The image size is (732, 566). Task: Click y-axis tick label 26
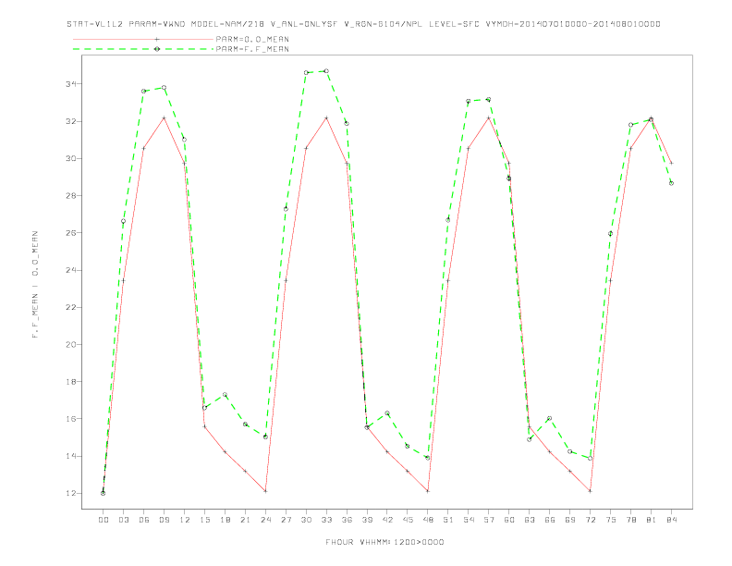[71, 232]
